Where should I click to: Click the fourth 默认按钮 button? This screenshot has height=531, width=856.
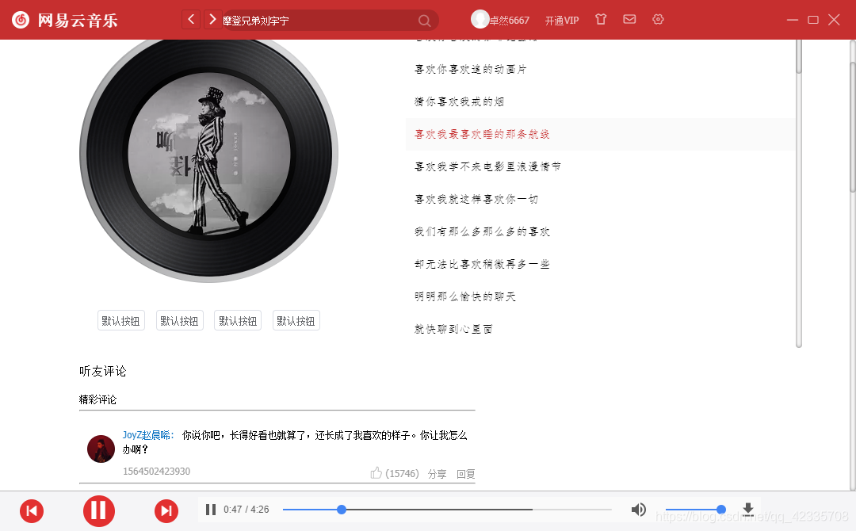(x=296, y=320)
